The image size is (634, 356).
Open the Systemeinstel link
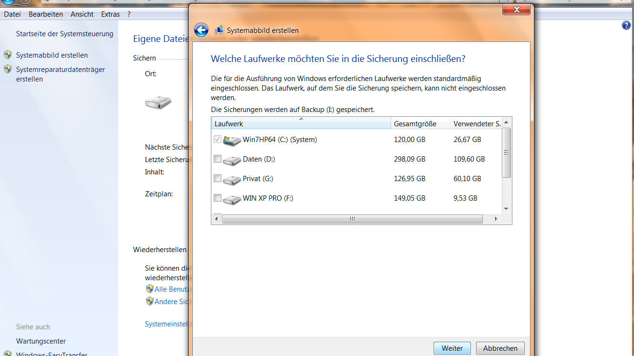(167, 324)
